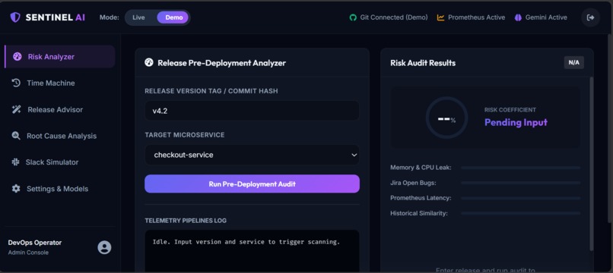Image resolution: width=613 pixels, height=273 pixels.
Task: Open the Risk Analyzer menu item
Action: click(x=60, y=57)
